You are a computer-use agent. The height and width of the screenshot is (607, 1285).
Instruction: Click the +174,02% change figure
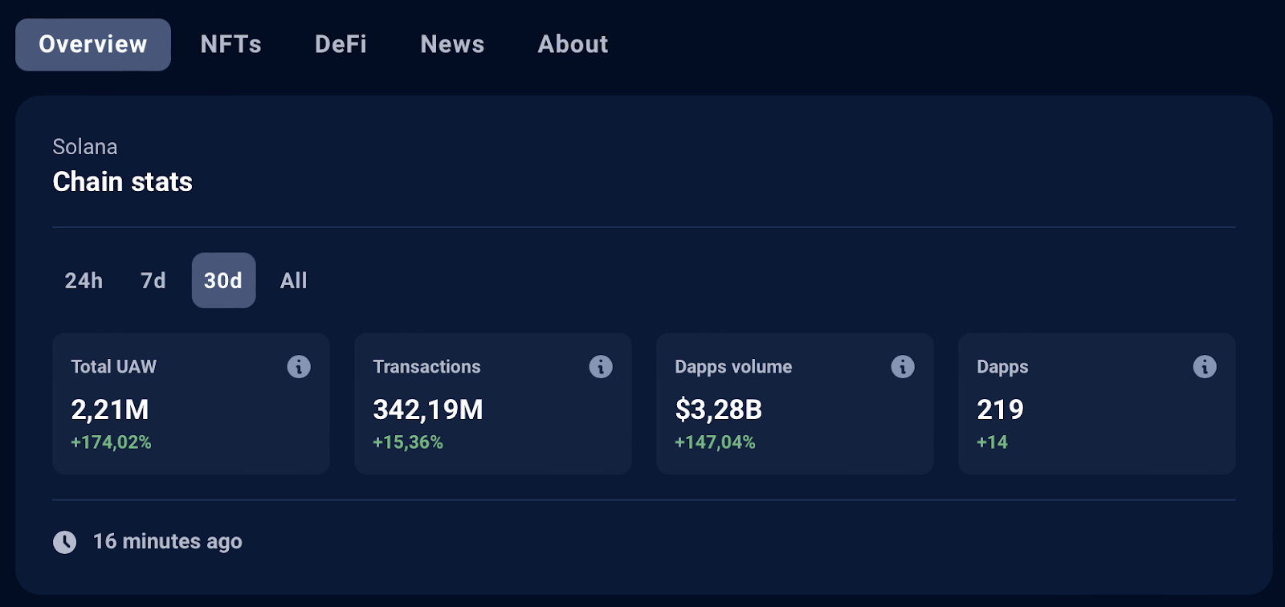111,442
